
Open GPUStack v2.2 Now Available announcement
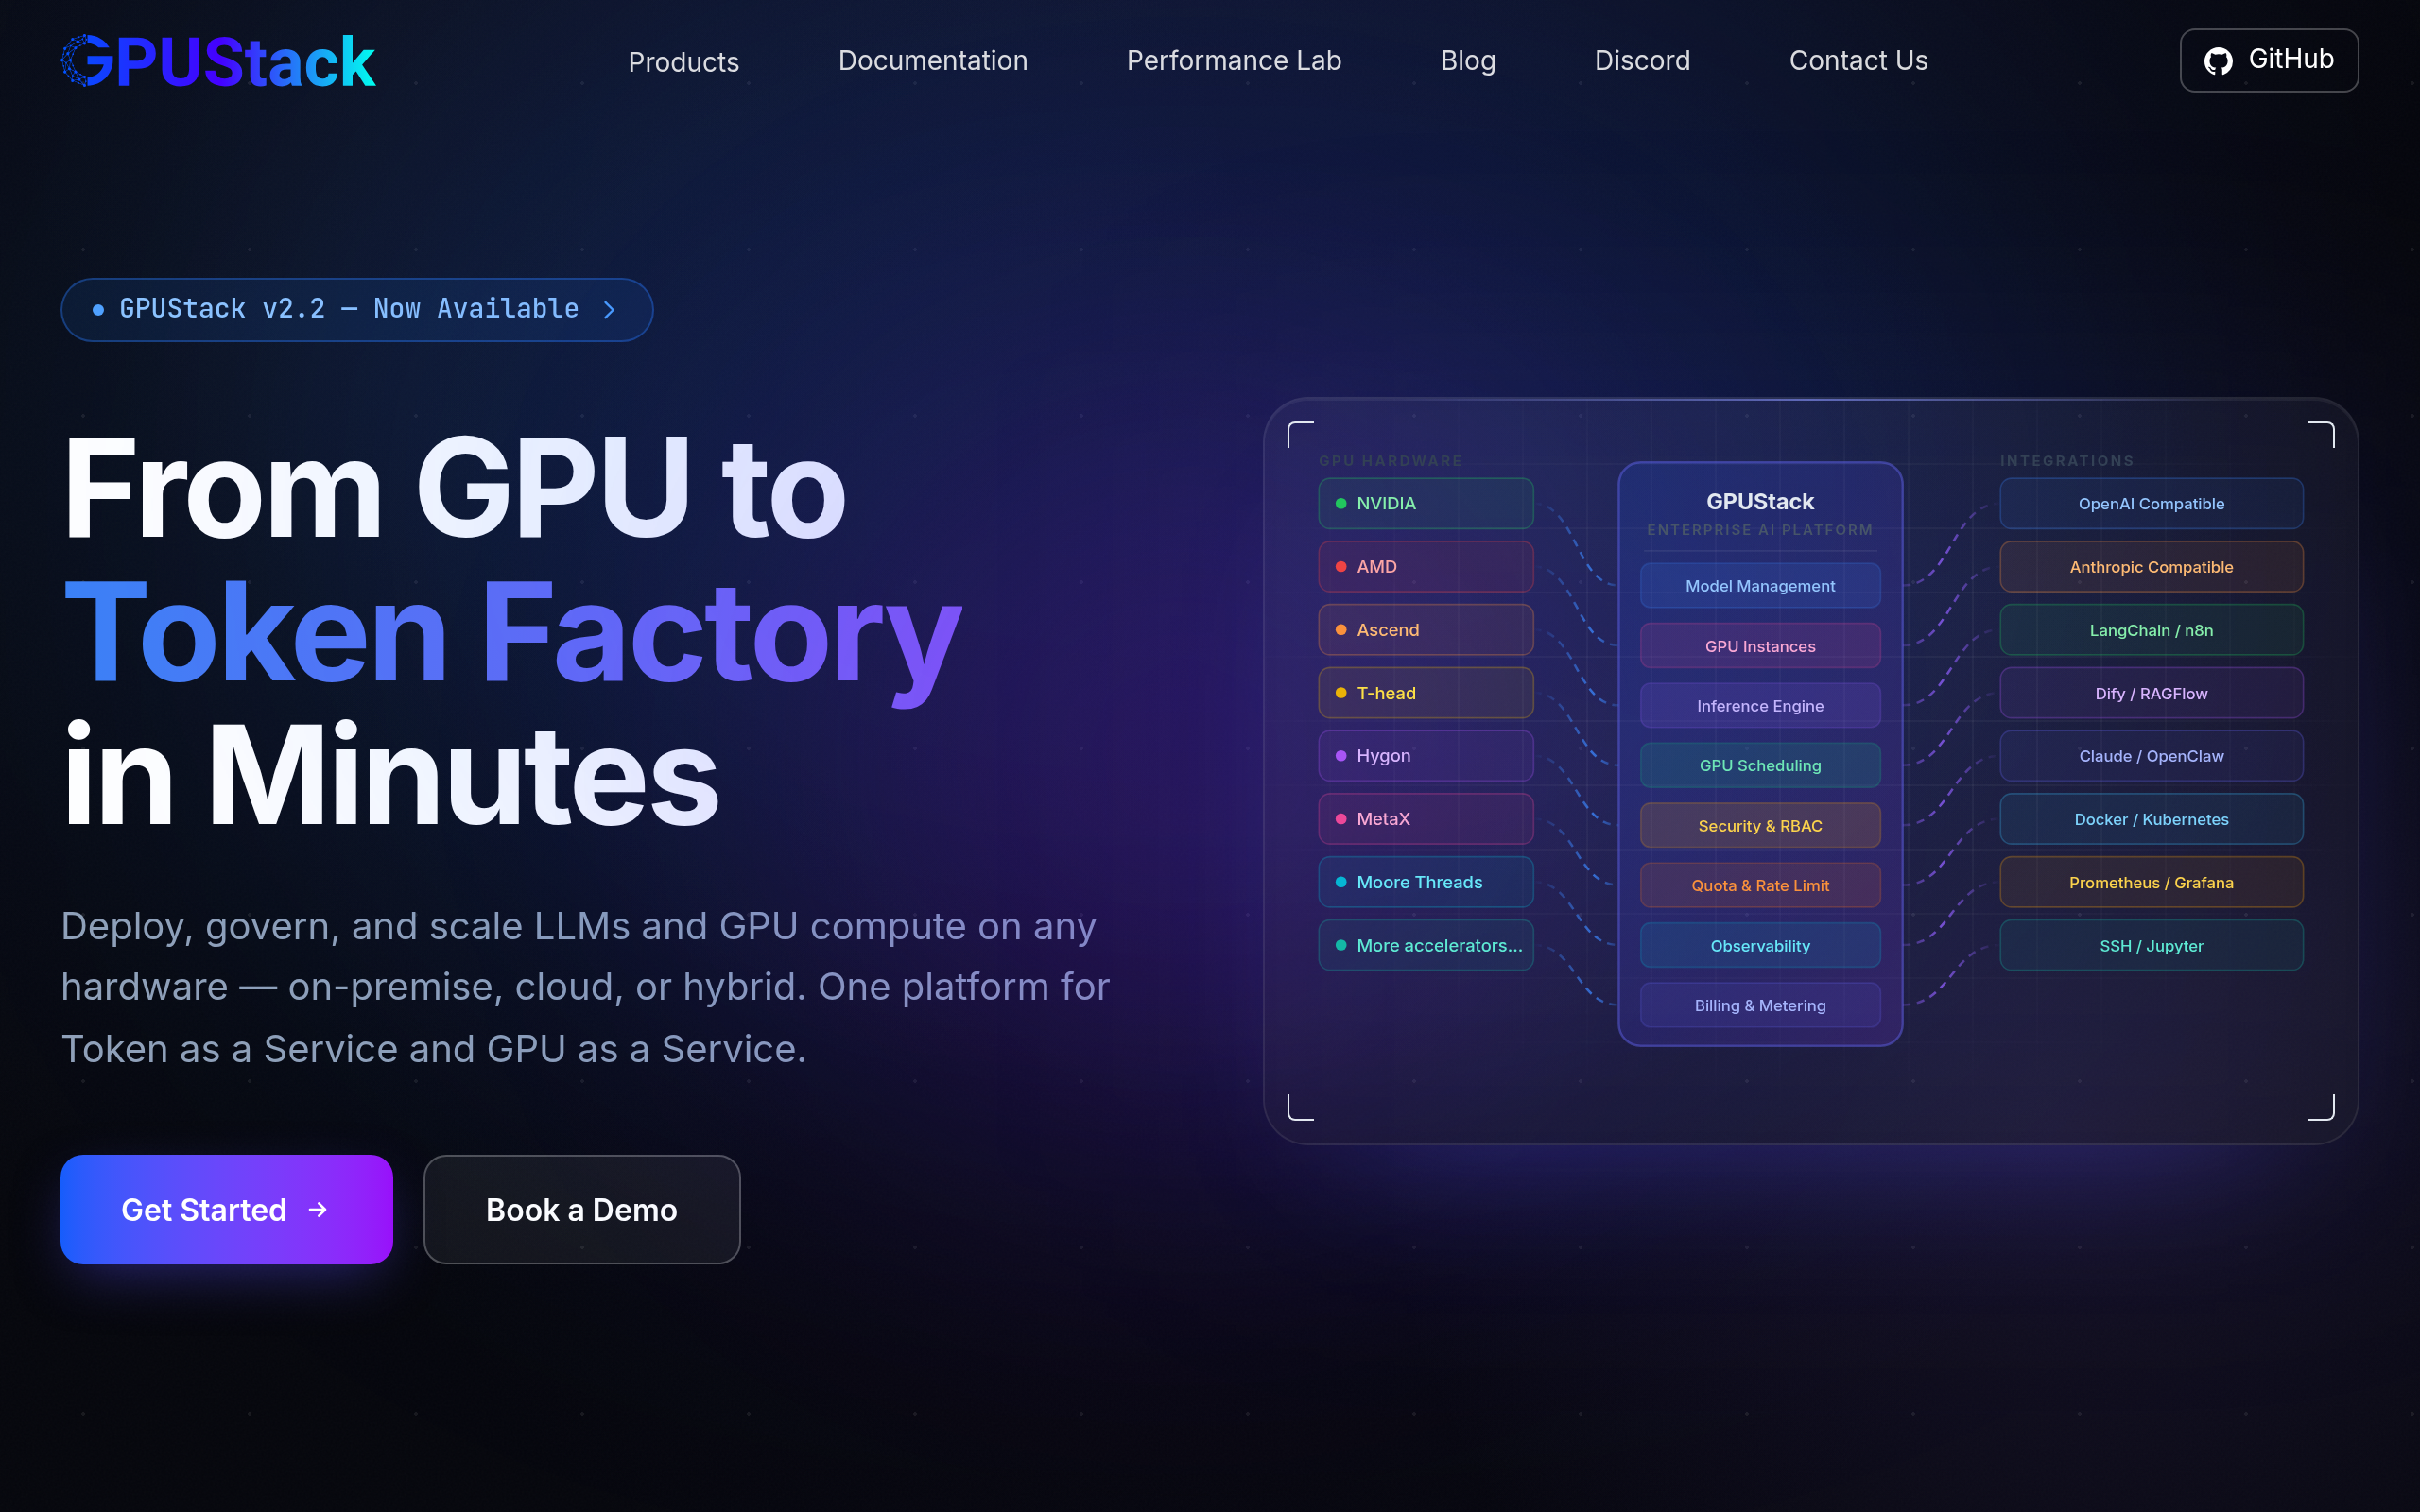click(356, 309)
